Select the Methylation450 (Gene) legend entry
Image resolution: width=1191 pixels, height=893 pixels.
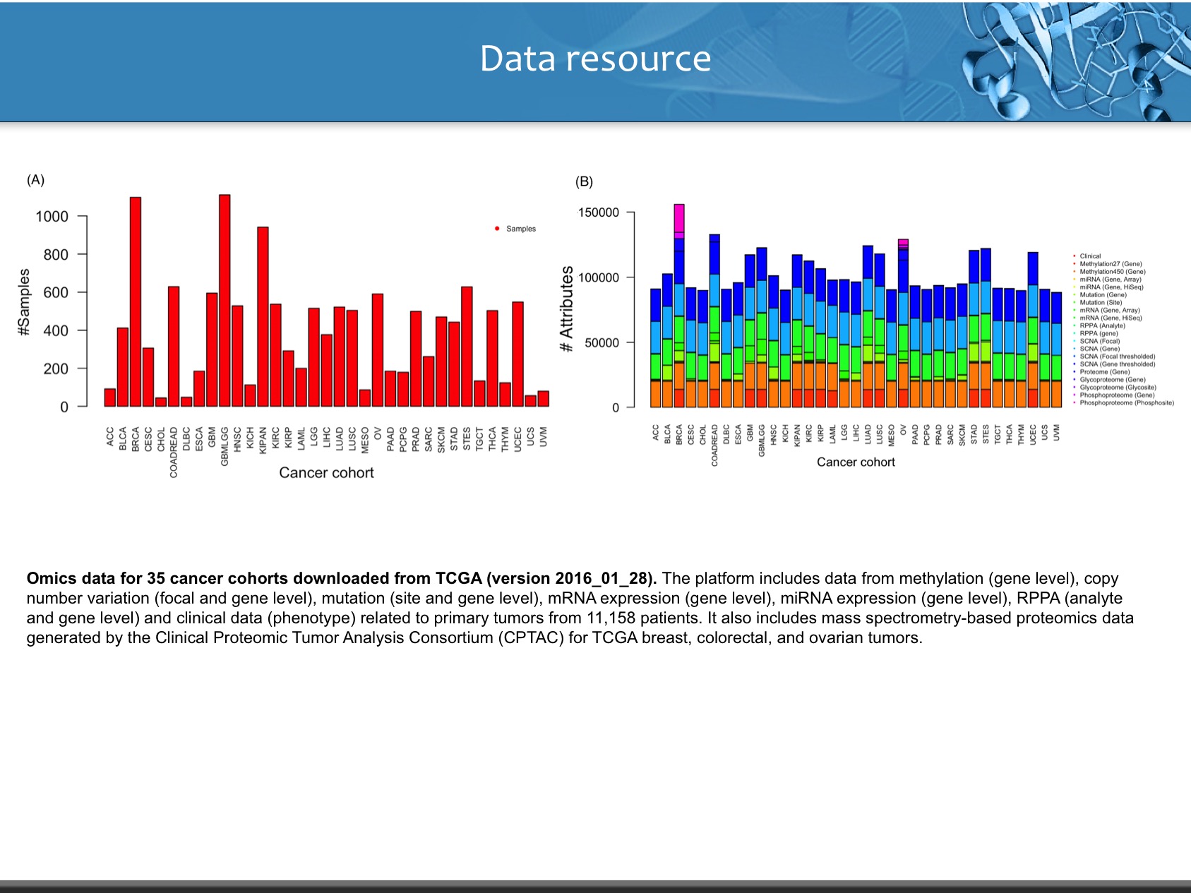point(1112,272)
